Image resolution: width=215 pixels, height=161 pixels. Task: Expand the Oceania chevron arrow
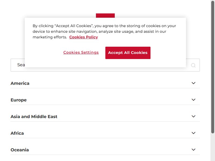(x=193, y=150)
